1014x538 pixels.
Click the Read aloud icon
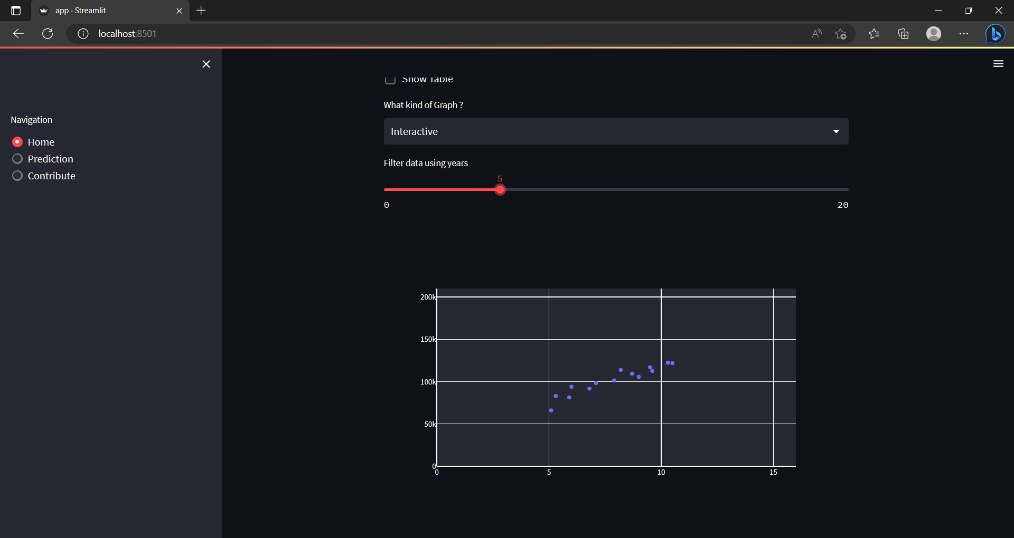point(816,33)
